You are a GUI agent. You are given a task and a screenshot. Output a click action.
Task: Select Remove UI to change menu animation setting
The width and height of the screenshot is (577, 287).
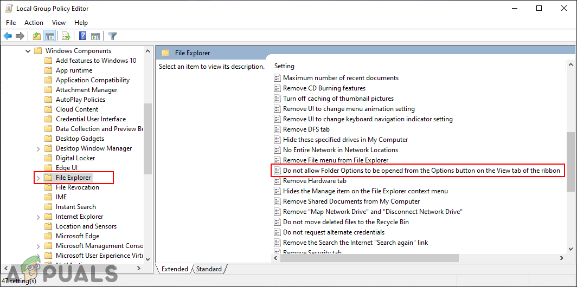tap(349, 109)
